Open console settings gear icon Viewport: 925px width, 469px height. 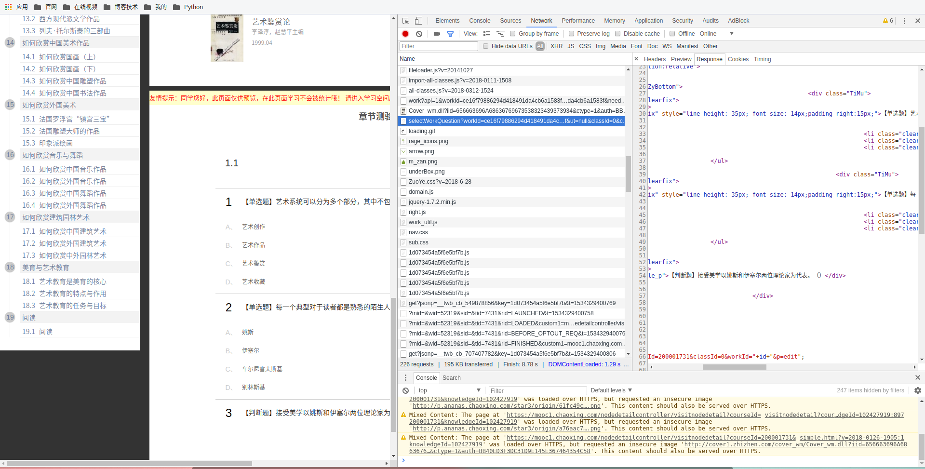(918, 390)
